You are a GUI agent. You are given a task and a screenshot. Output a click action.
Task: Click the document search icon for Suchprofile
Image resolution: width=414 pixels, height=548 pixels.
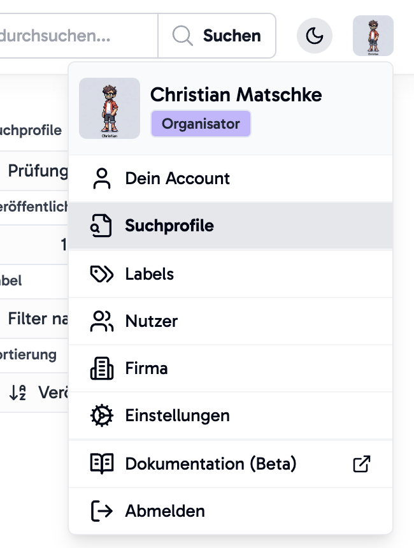pyautogui.click(x=102, y=226)
